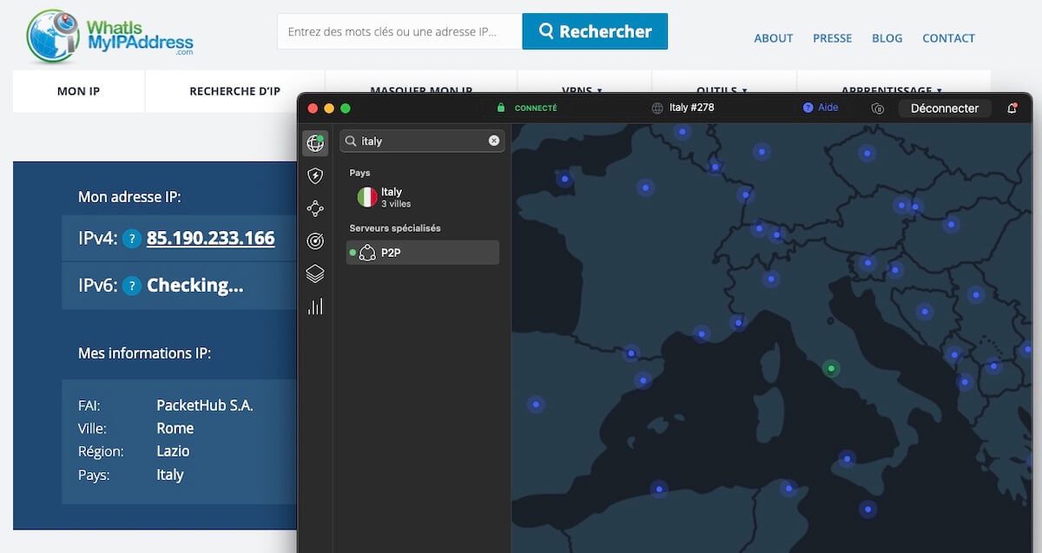Open the Meshnet nodes icon in sidebar

[315, 208]
